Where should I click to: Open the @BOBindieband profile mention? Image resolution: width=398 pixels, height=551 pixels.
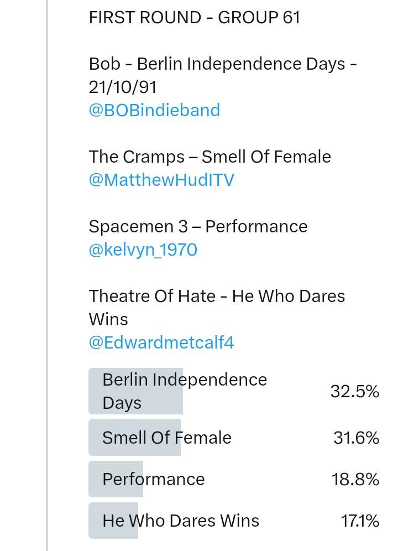point(154,110)
